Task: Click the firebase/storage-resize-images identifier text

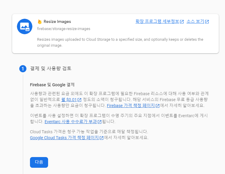Action: [64, 29]
